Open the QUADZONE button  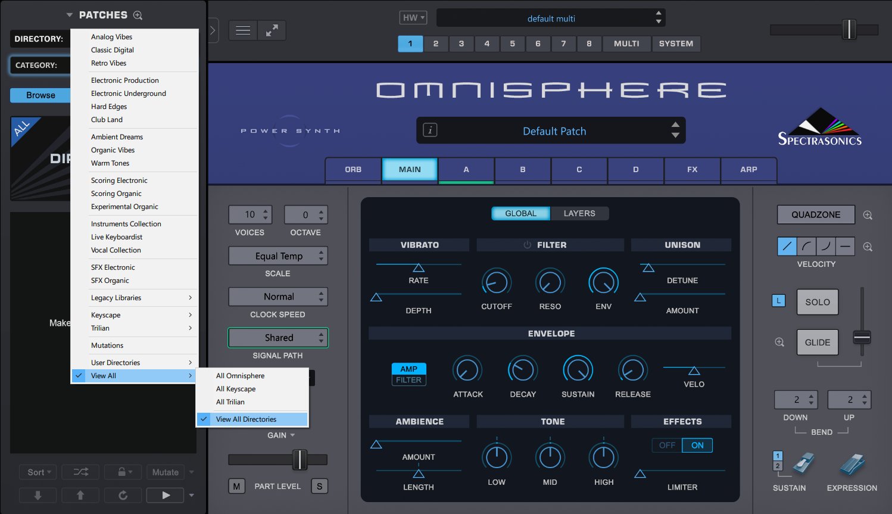816,214
